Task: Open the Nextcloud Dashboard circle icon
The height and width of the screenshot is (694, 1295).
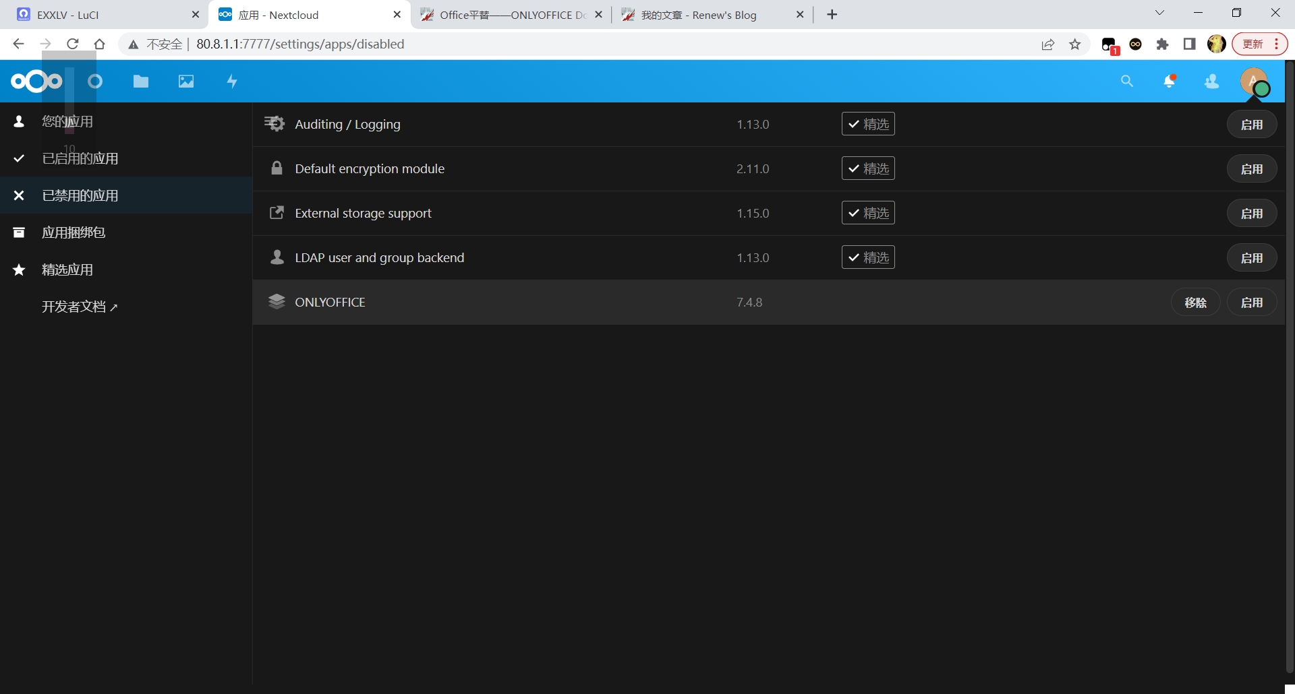Action: (95, 82)
